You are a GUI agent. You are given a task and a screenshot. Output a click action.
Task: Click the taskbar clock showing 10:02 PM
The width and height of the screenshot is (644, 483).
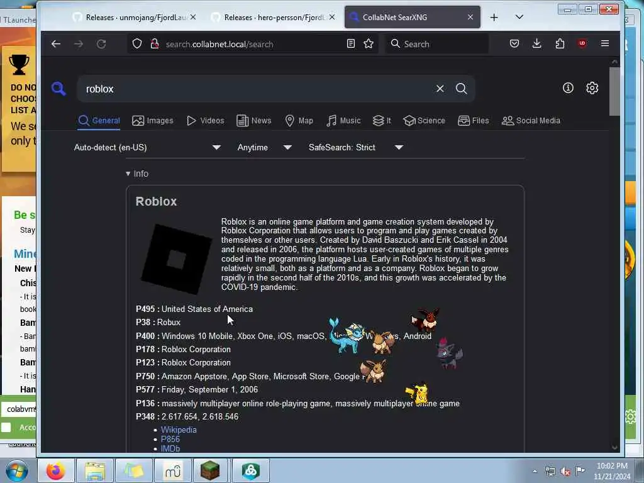pos(612,471)
